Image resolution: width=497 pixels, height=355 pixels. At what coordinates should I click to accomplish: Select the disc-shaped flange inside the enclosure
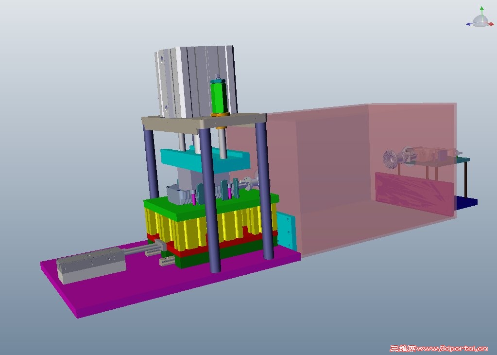pyautogui.click(x=390, y=159)
